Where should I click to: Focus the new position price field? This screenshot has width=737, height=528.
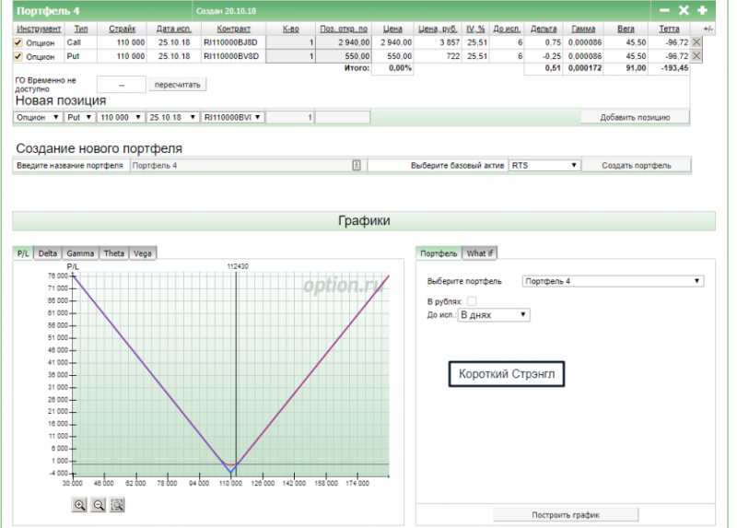click(343, 117)
